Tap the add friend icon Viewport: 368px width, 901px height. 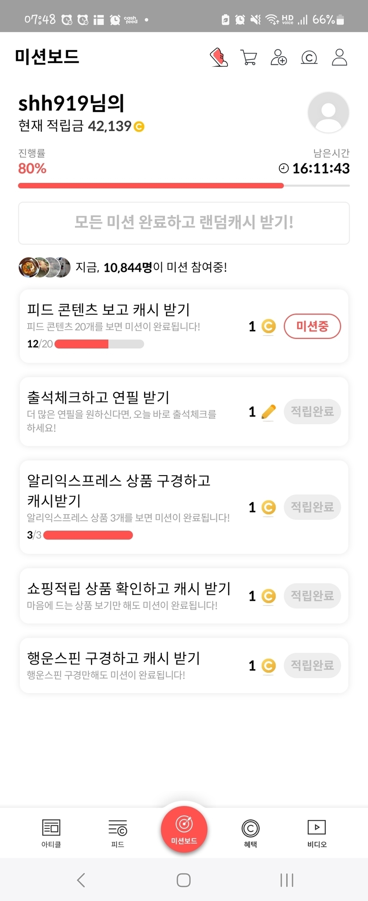tap(278, 57)
